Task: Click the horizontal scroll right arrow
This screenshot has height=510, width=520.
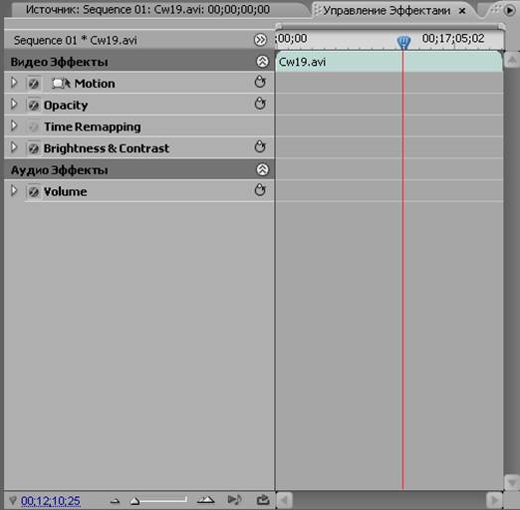Action: 495,499
